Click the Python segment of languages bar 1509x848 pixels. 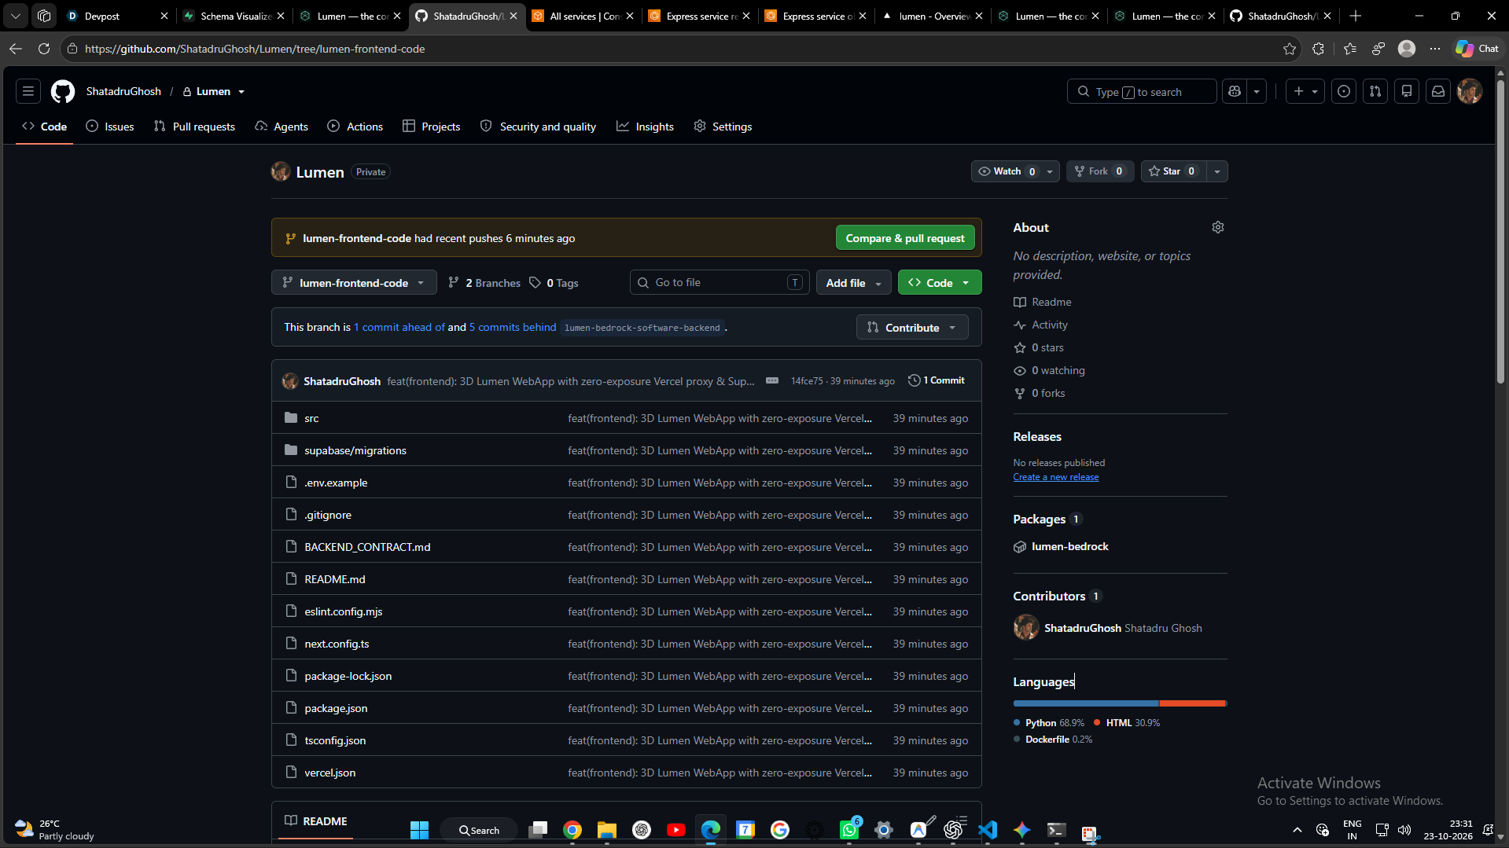[x=1086, y=703]
